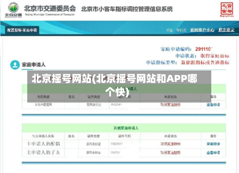Click the 退出登录 link
The height and width of the screenshot is (173, 239).
click(x=226, y=30)
